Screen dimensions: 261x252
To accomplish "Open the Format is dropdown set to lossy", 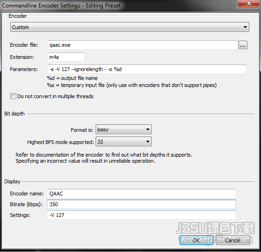I will tap(124, 130).
